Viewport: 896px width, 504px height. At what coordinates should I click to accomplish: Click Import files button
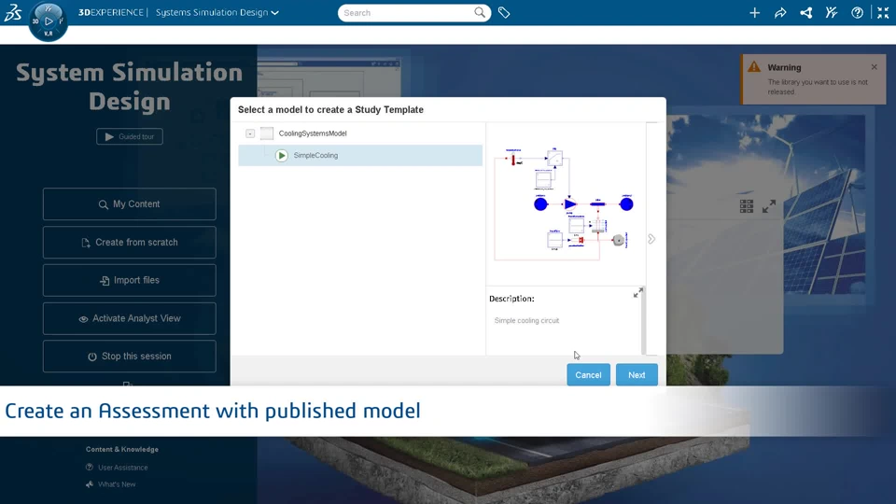[x=130, y=280]
